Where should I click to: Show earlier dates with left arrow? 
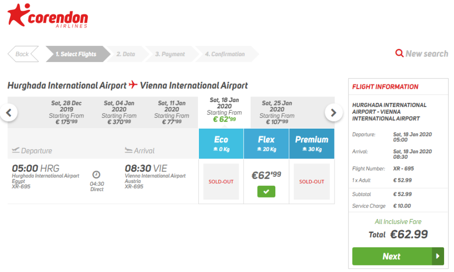(8, 112)
